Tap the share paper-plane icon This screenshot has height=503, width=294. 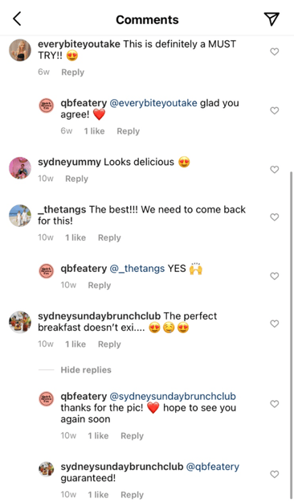click(x=272, y=19)
